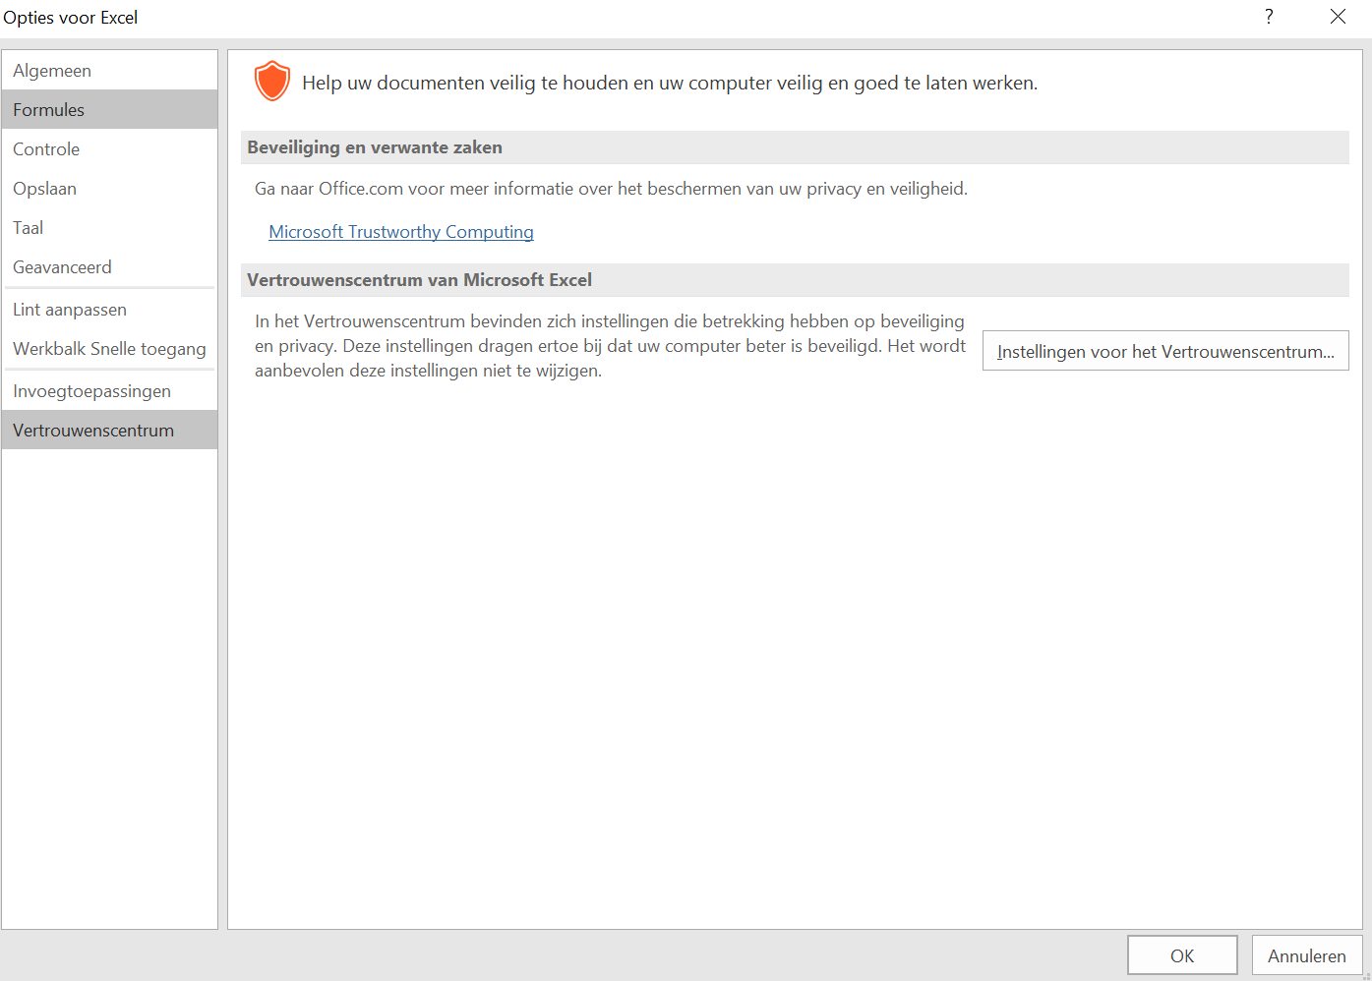Select the Formules category
The image size is (1372, 981).
(109, 110)
